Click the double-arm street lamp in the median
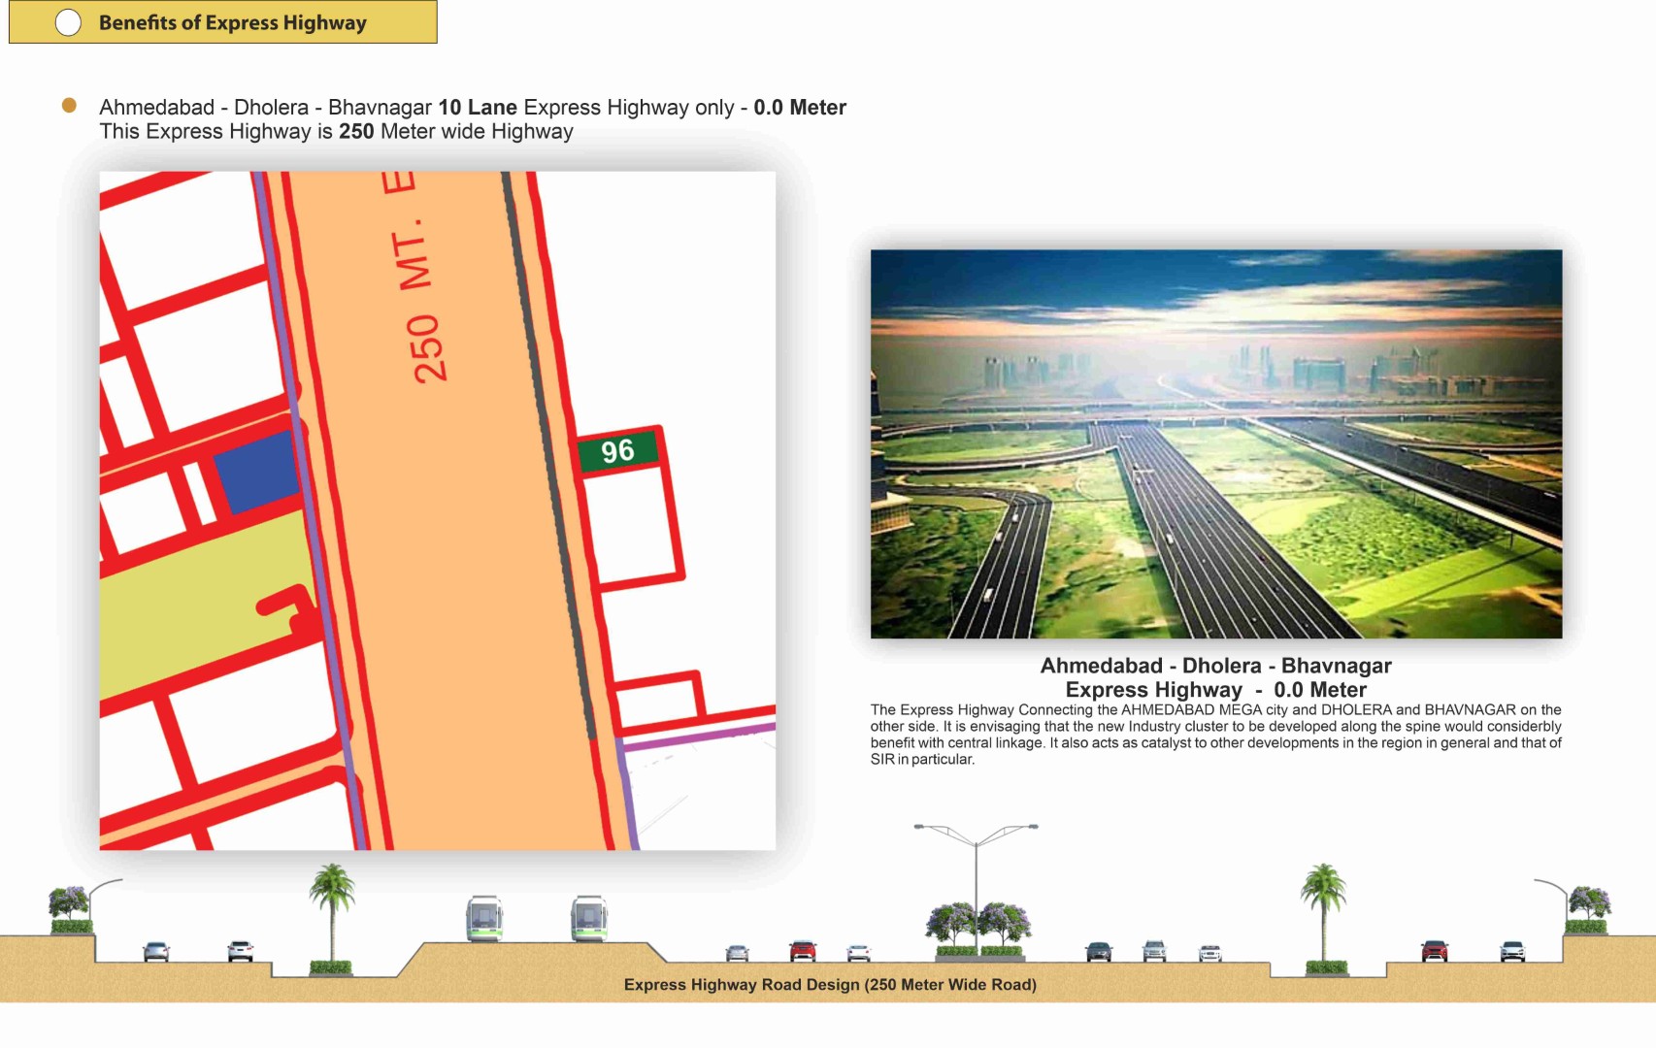 [x=976, y=873]
